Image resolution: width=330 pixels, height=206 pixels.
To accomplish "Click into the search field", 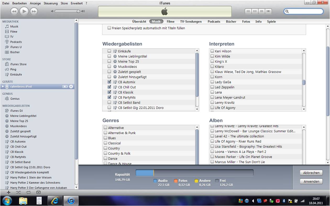I will pos(304,11).
